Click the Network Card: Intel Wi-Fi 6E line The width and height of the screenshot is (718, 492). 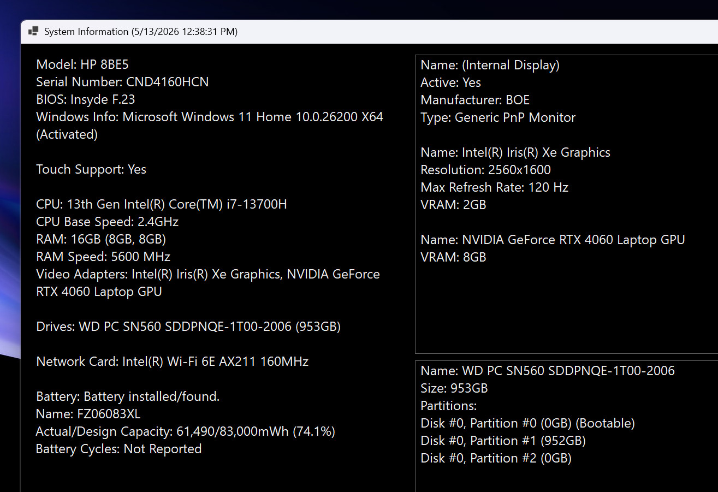[173, 361]
